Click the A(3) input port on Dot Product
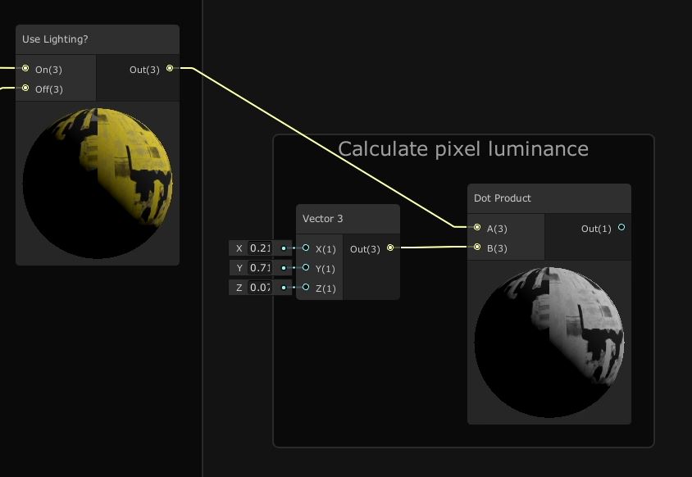 [x=476, y=228]
